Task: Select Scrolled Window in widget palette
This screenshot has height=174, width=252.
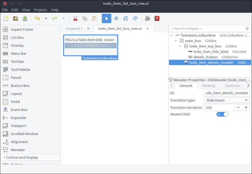Action: click(24, 134)
